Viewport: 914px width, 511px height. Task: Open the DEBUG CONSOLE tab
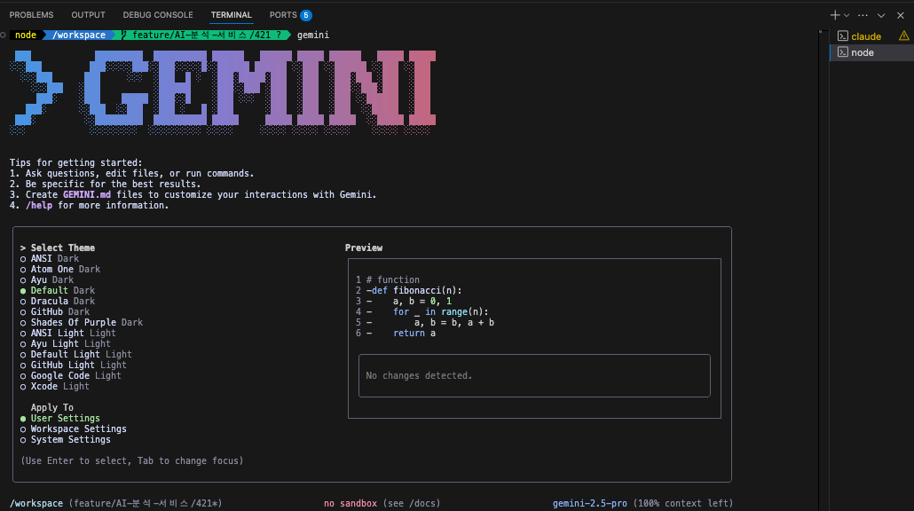[x=158, y=15]
